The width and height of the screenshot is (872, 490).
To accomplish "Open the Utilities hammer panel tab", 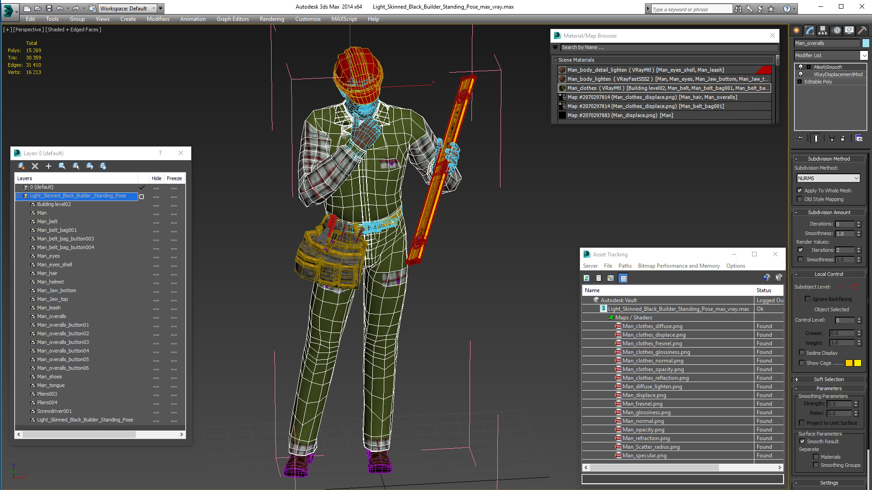I will tap(862, 30).
